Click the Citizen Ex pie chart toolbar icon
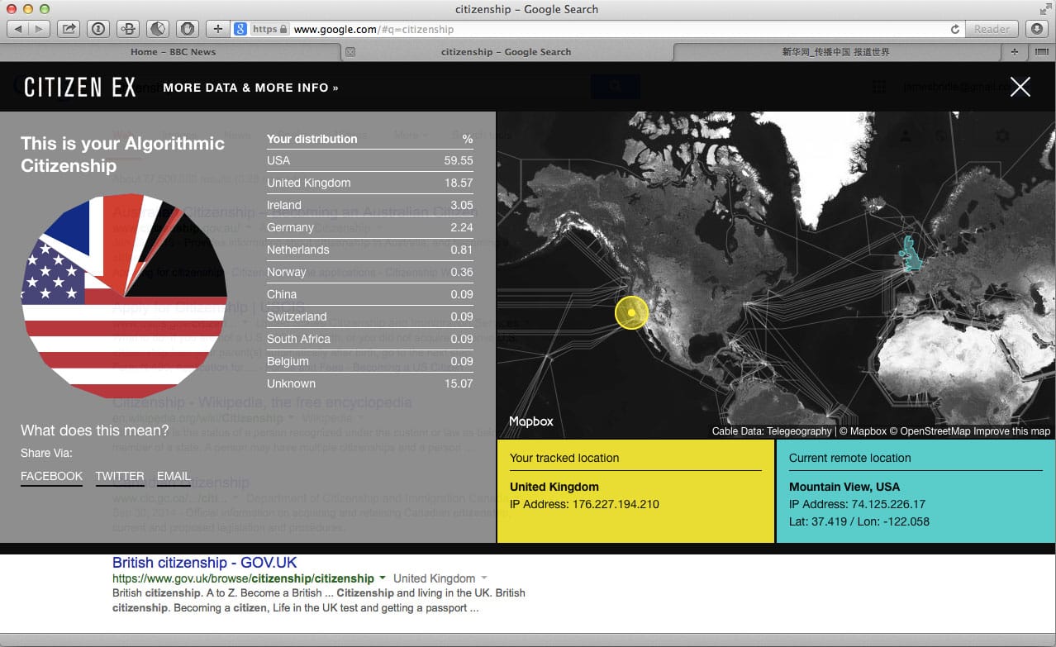1056x647 pixels. pos(158,29)
